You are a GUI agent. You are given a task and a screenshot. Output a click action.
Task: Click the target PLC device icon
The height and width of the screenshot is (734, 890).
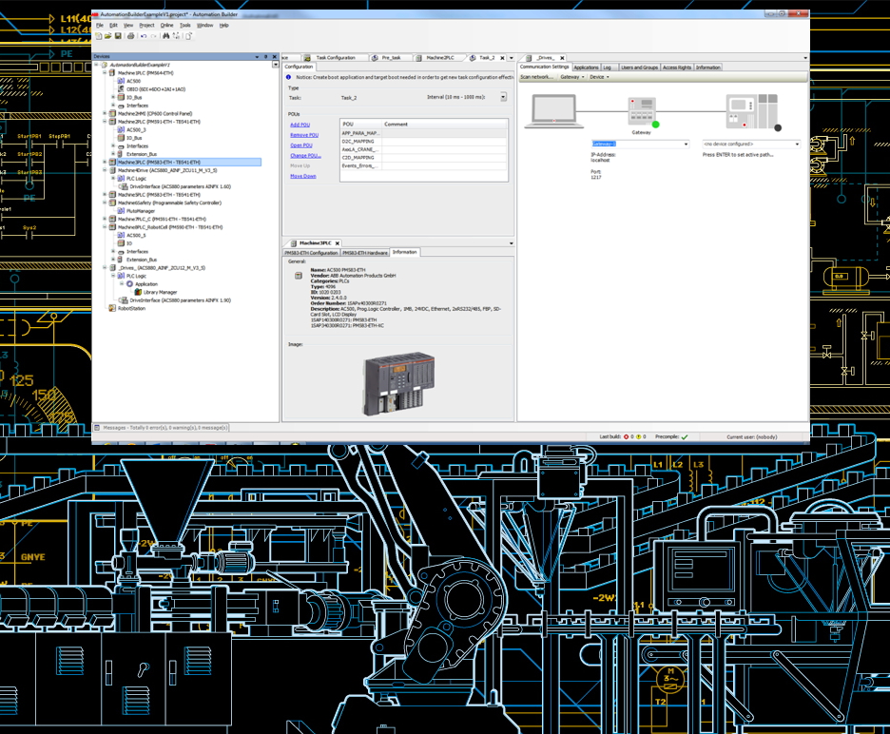point(751,112)
